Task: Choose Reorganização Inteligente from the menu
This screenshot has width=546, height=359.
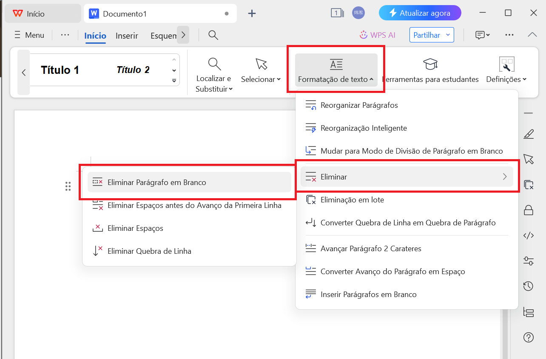Action: click(x=364, y=128)
